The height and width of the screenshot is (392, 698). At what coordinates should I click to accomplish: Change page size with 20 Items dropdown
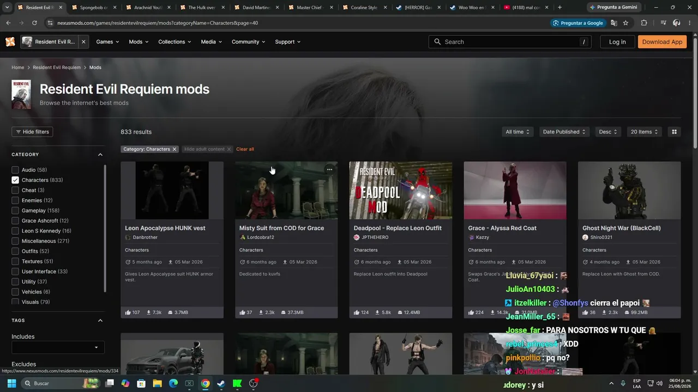tap(644, 132)
